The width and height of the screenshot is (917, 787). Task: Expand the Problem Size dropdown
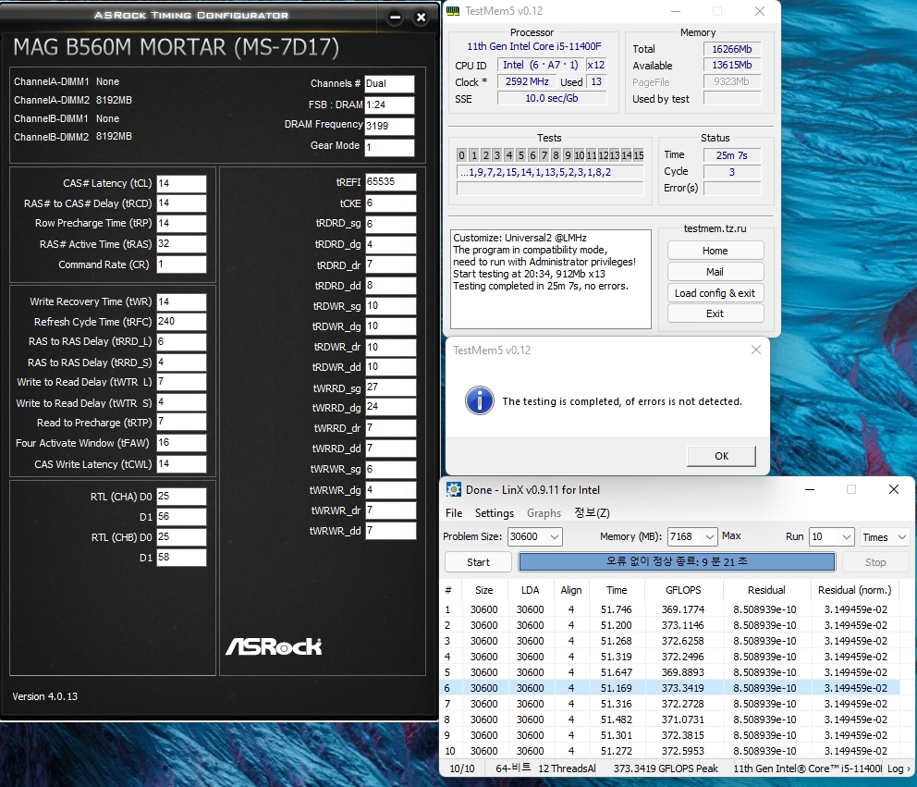[x=555, y=536]
